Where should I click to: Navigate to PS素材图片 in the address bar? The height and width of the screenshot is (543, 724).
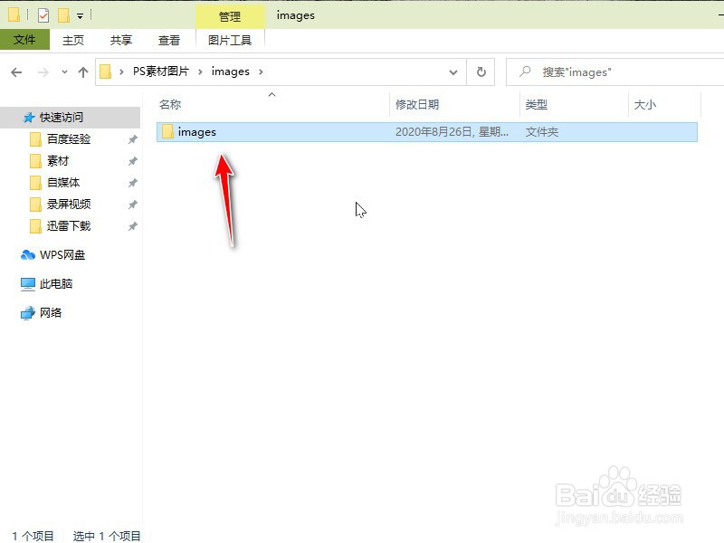point(161,71)
